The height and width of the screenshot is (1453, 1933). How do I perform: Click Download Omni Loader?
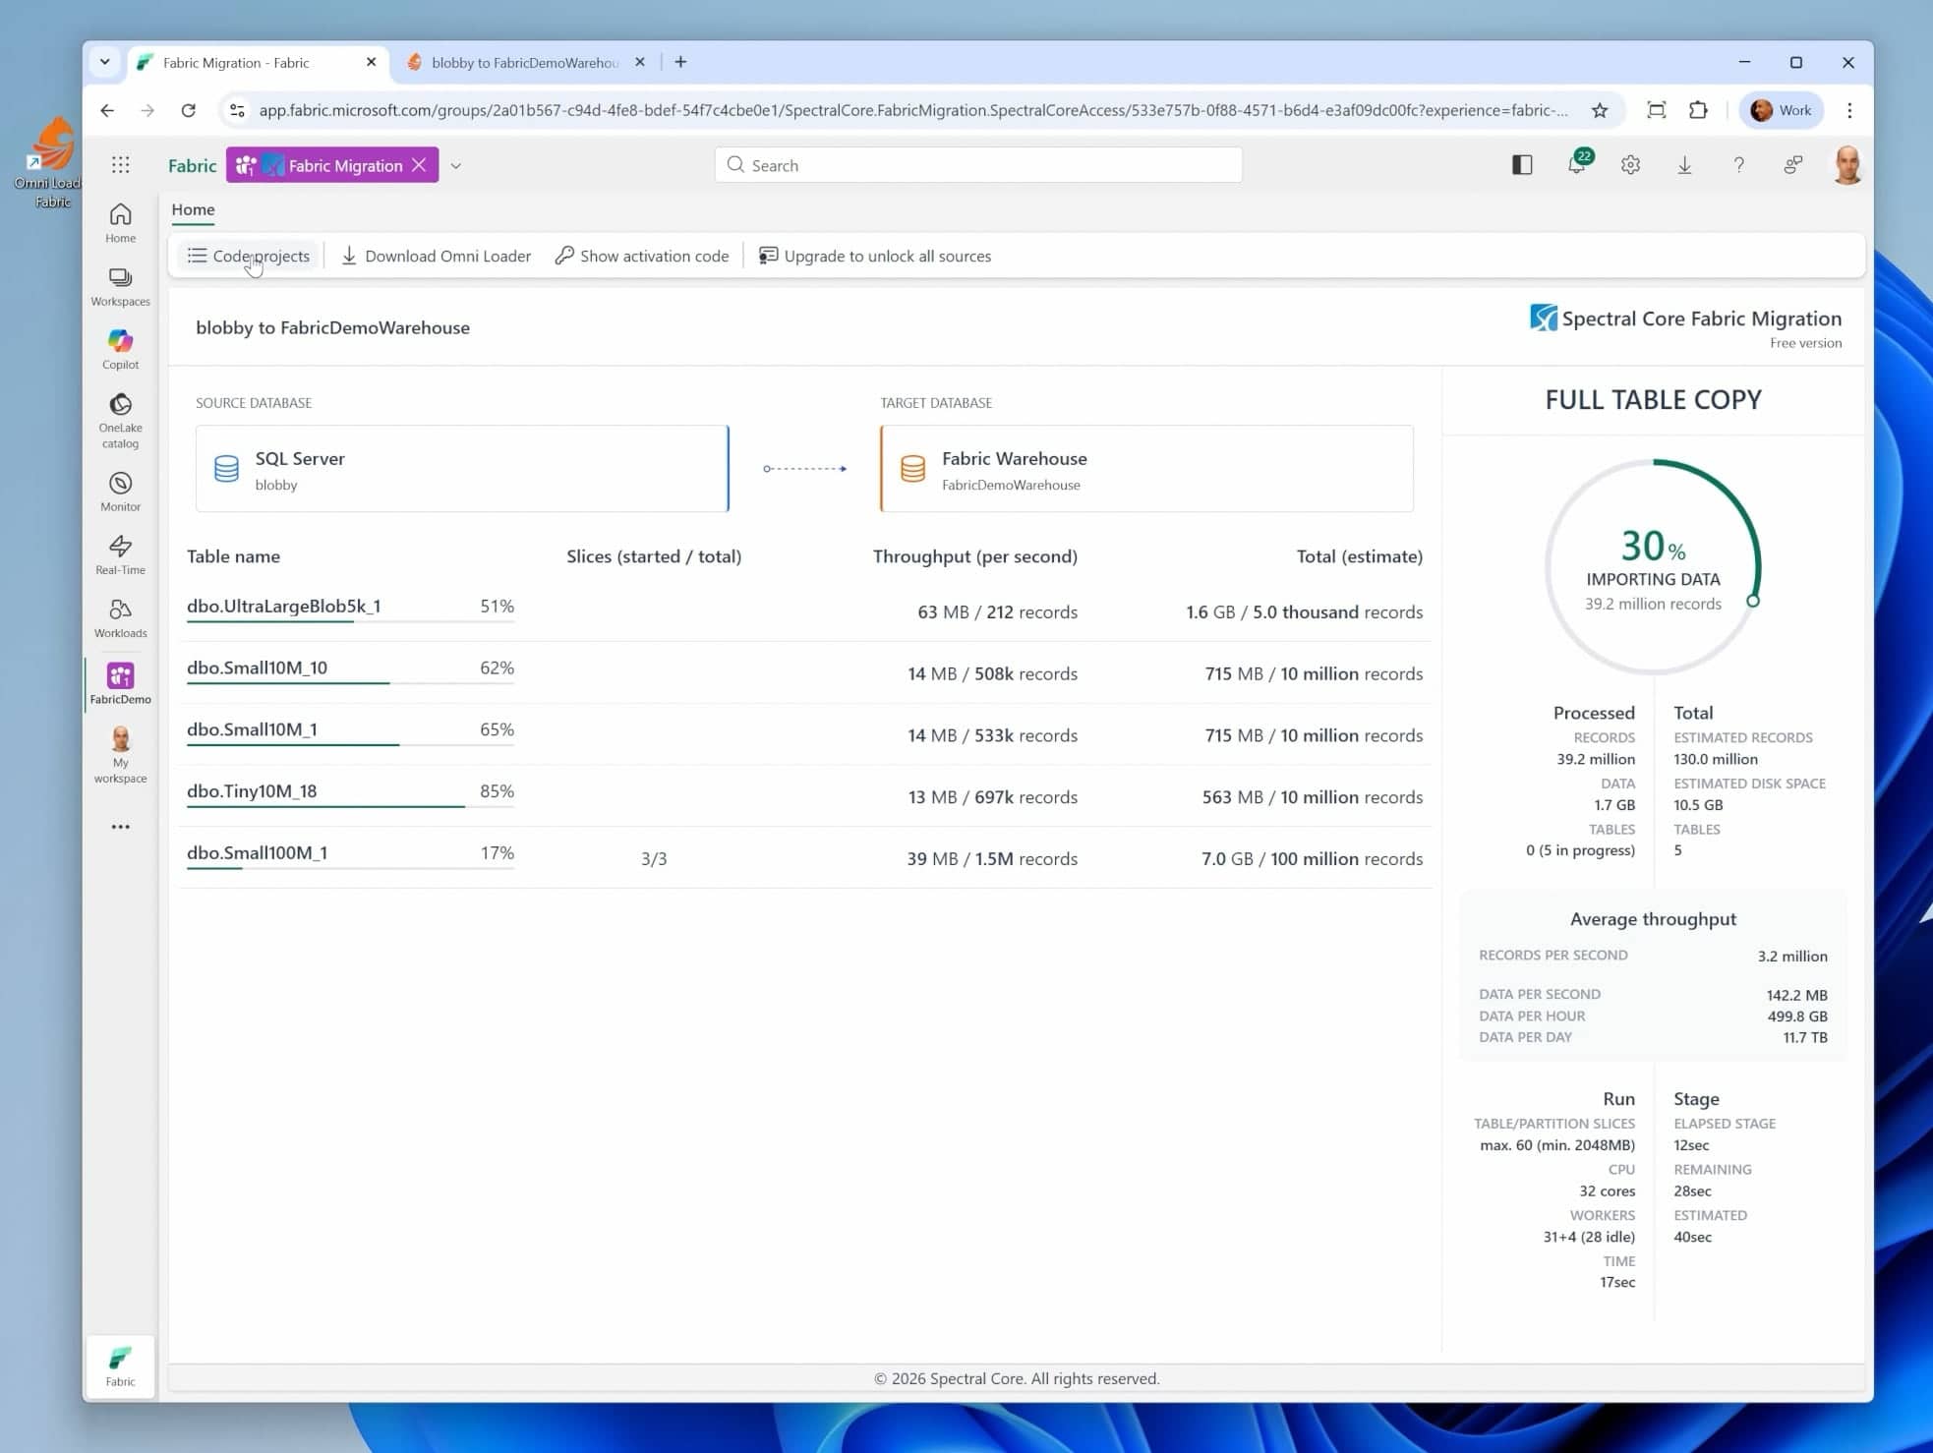click(436, 256)
